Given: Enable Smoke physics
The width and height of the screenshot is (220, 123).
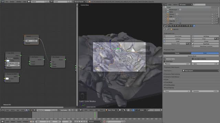Looking at the screenshot, I should tap(205, 41).
